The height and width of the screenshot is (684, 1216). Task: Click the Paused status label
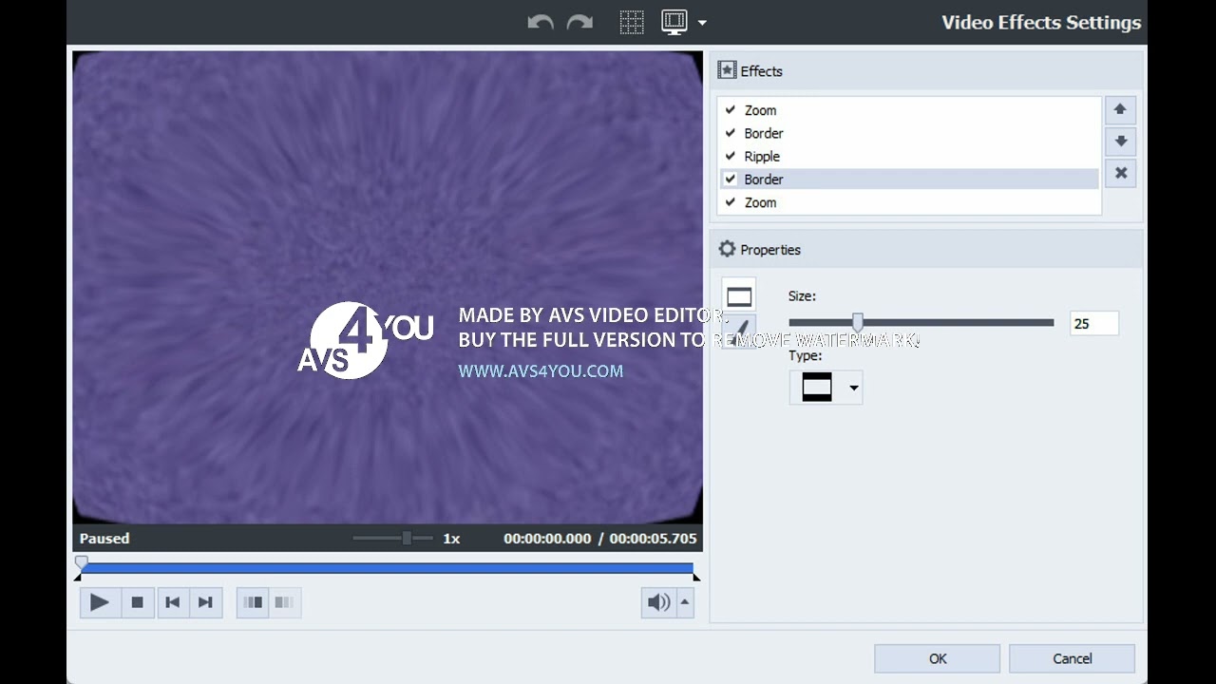(x=104, y=539)
